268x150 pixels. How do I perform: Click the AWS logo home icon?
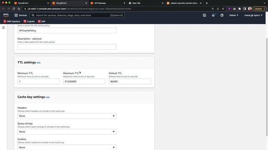(6, 15)
